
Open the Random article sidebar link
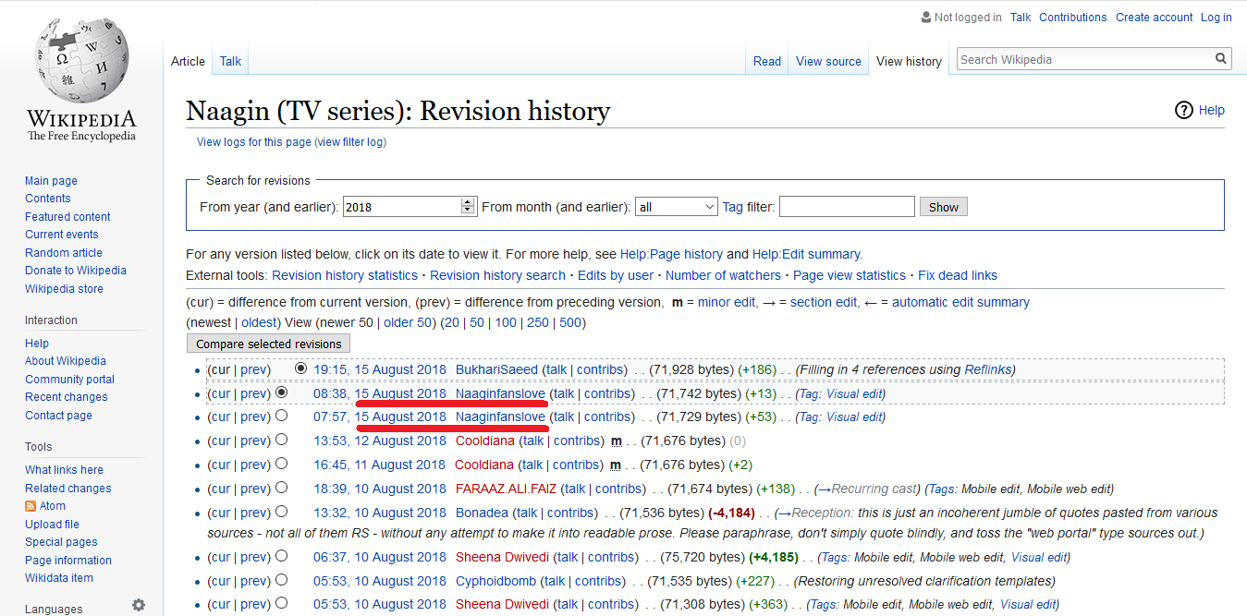(x=64, y=253)
